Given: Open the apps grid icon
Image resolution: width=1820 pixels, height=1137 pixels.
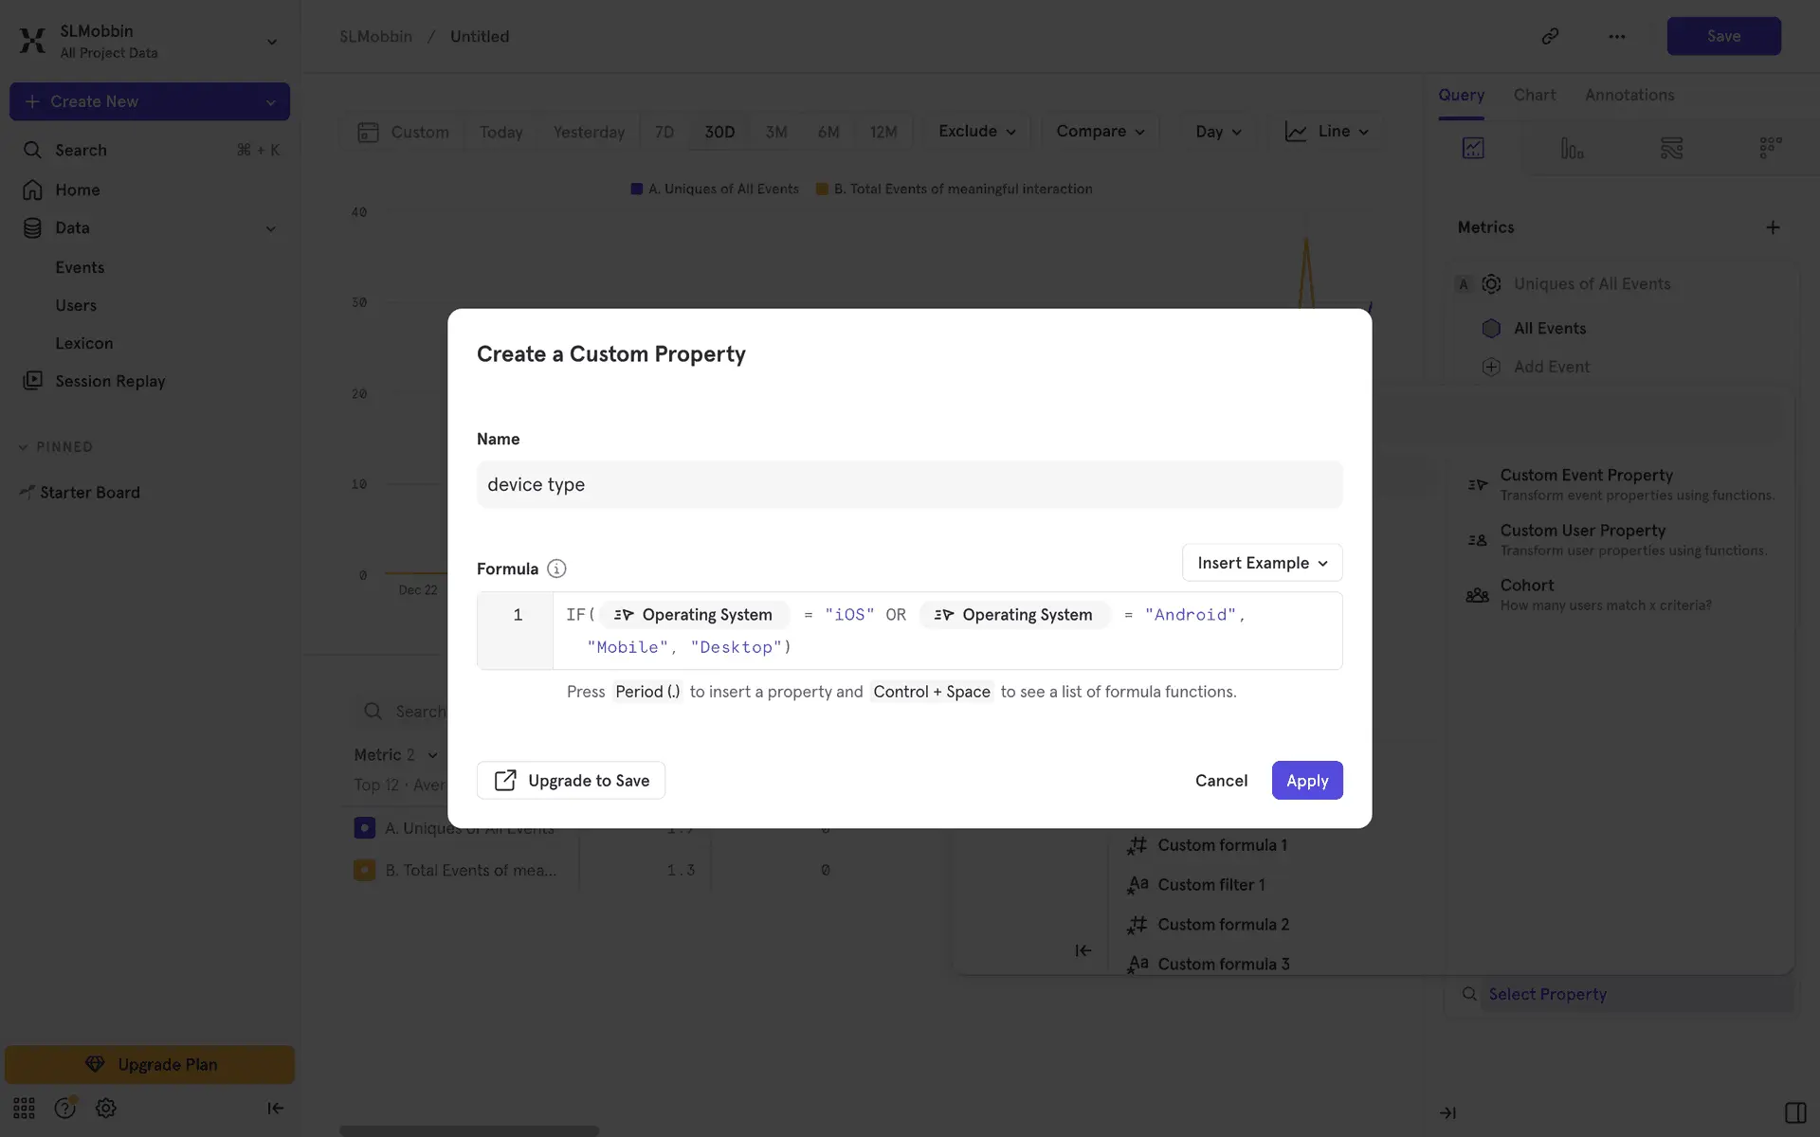Looking at the screenshot, I should (x=24, y=1108).
